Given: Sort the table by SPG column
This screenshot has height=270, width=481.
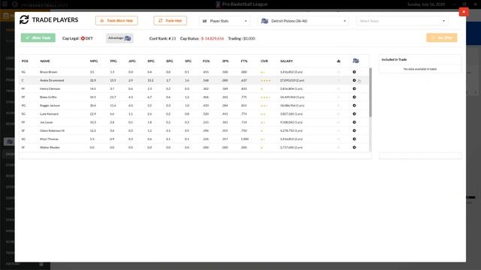Looking at the screenshot, I should click(x=188, y=61).
